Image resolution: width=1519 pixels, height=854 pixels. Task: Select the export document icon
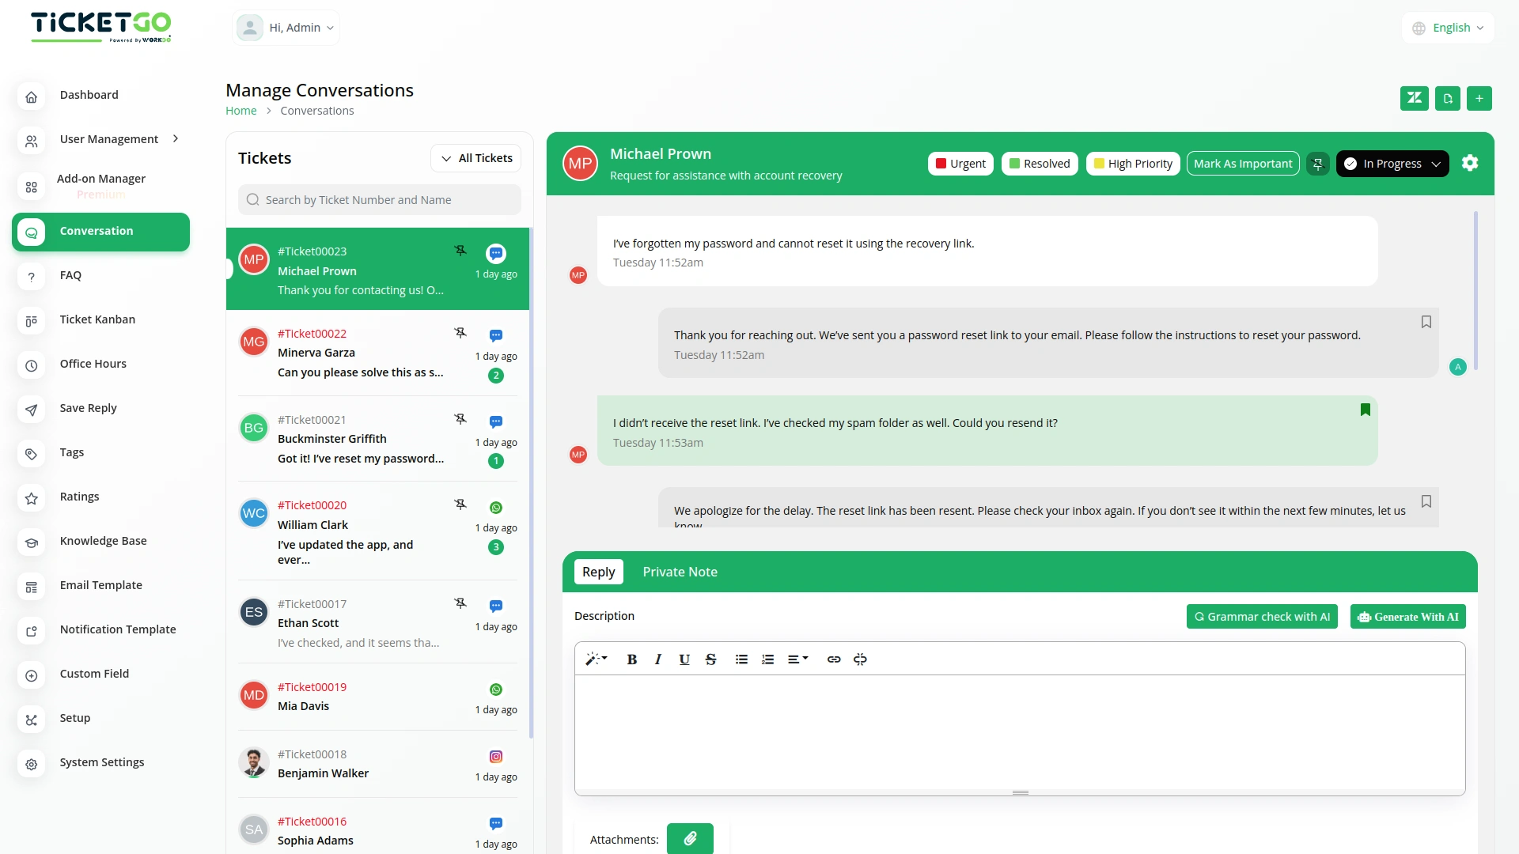point(1447,98)
